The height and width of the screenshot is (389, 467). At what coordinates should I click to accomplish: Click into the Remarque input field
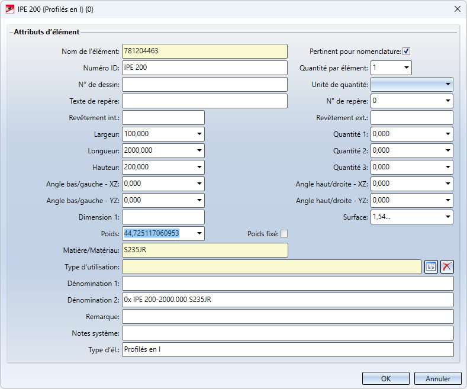tap(287, 317)
